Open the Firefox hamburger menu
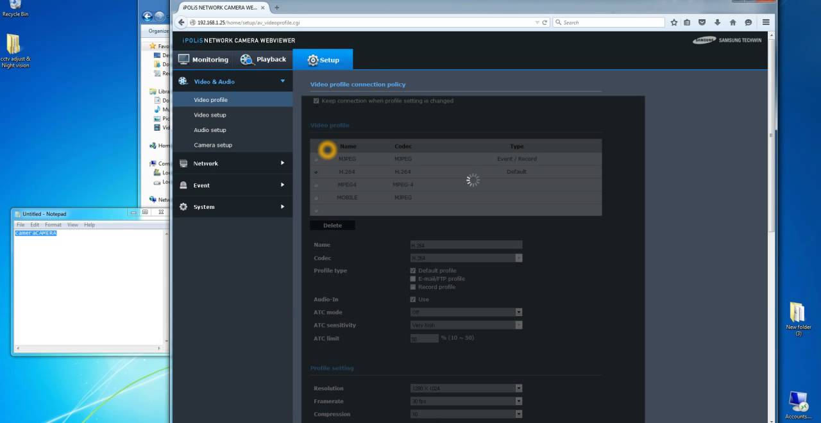 [766, 22]
